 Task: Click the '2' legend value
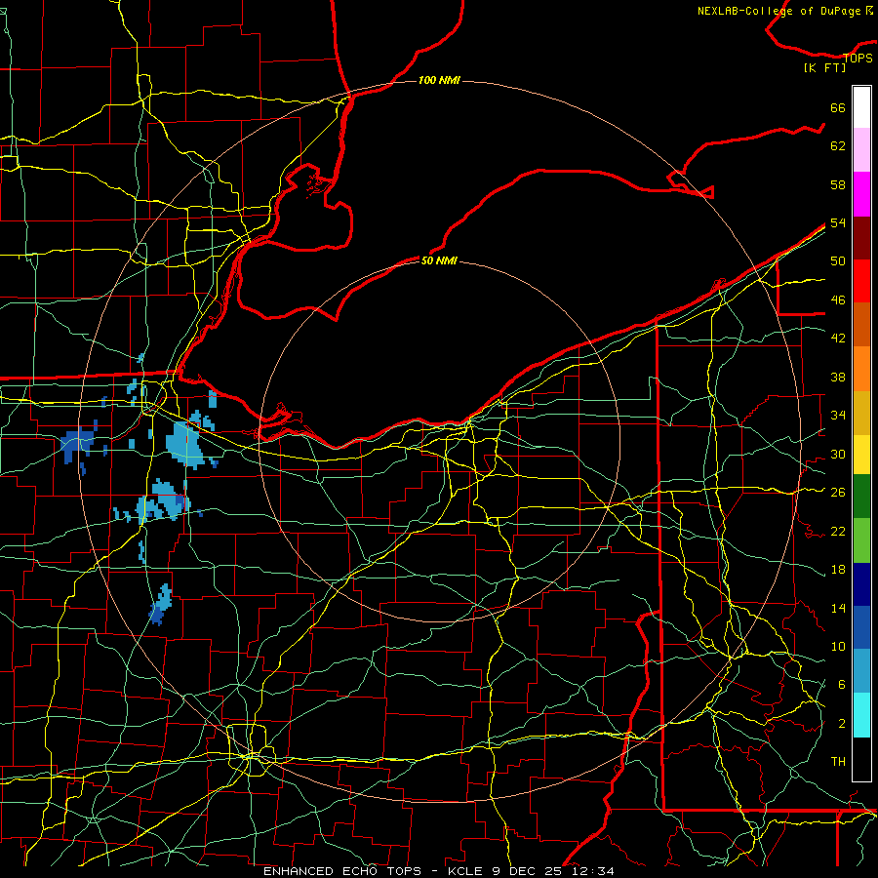[841, 724]
